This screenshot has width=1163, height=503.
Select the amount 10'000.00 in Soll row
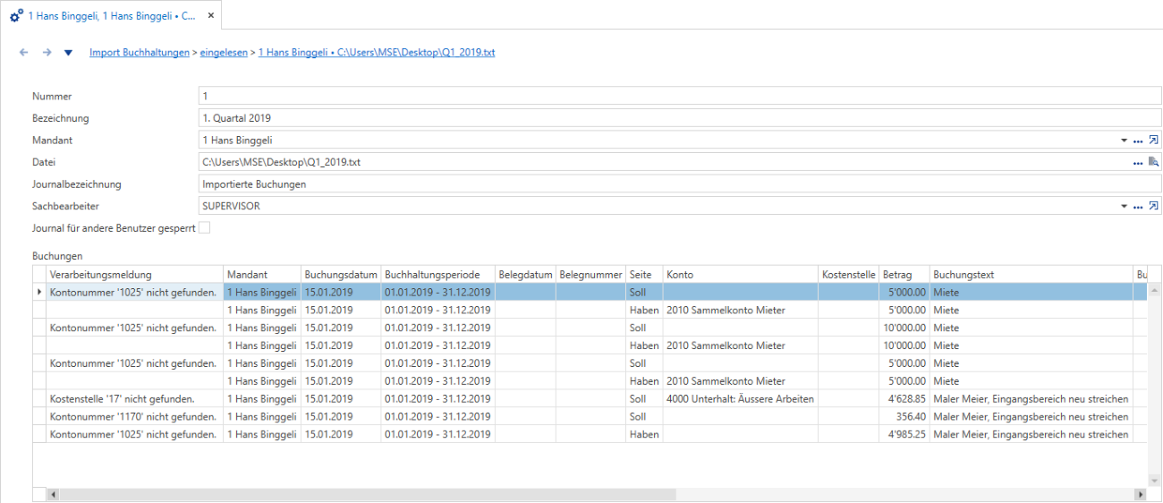904,328
